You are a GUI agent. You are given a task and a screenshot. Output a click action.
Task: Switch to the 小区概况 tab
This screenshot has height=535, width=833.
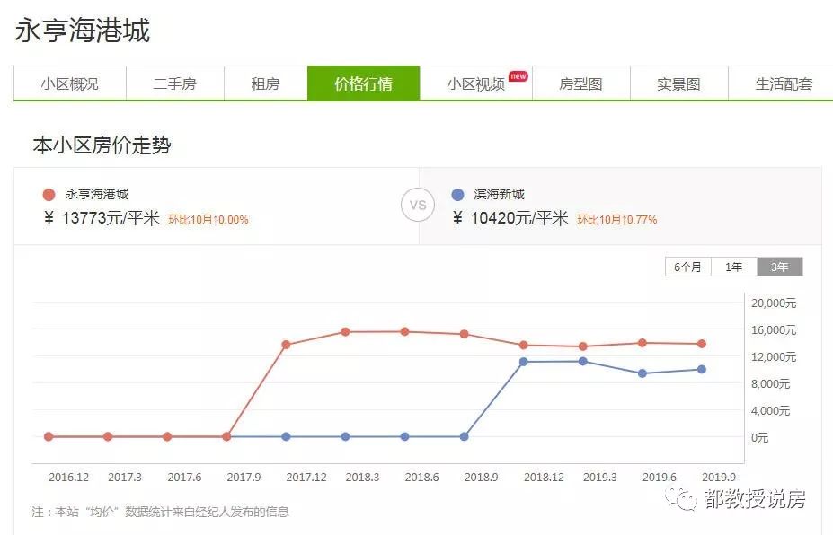pos(72,83)
